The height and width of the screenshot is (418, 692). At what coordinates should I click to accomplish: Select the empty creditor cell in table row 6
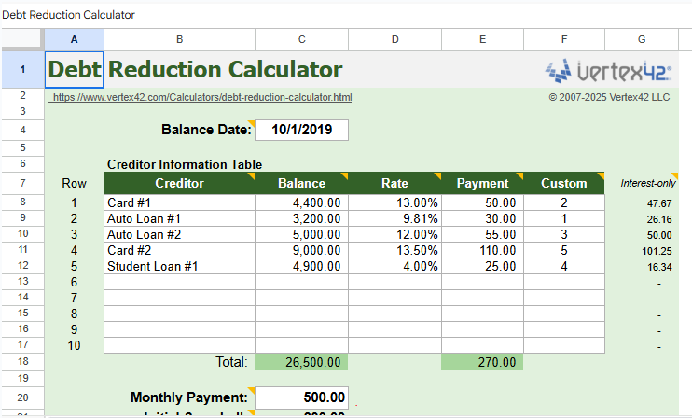tap(179, 282)
